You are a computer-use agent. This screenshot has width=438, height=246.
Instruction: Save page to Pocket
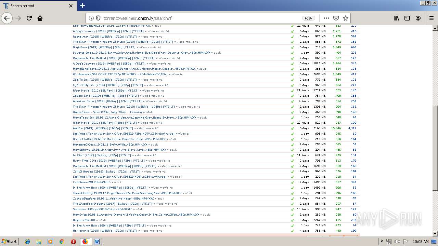[x=336, y=18]
